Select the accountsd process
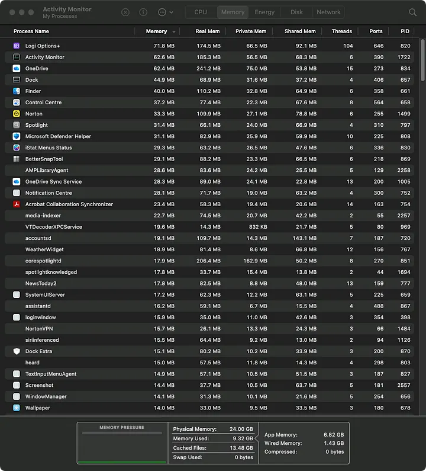The height and width of the screenshot is (471, 426). 209,238
